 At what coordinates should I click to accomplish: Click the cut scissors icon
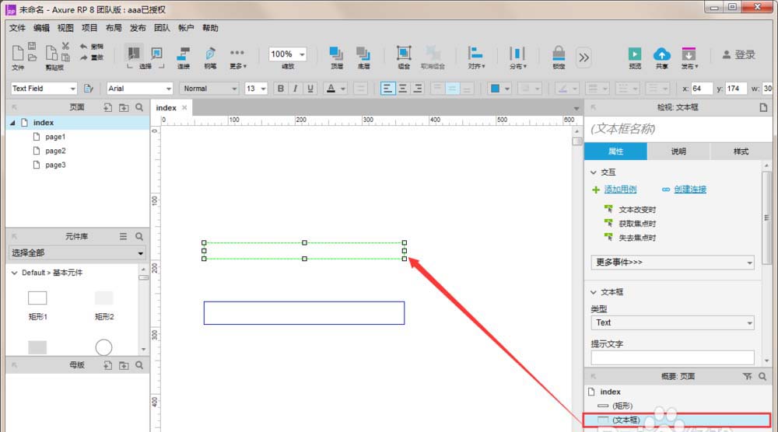click(x=65, y=46)
